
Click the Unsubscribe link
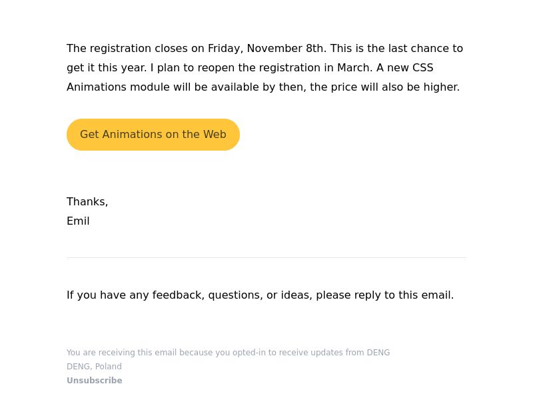[94, 381]
